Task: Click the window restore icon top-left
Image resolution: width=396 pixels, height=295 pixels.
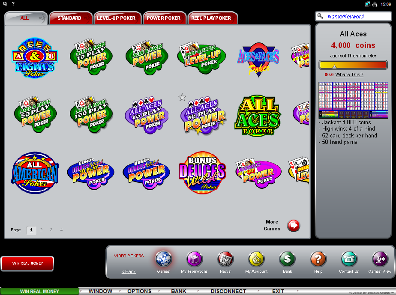Action: click(x=5, y=4)
